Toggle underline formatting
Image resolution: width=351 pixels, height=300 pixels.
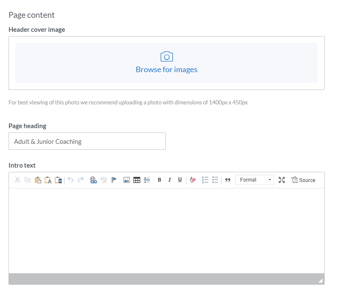pyautogui.click(x=180, y=180)
